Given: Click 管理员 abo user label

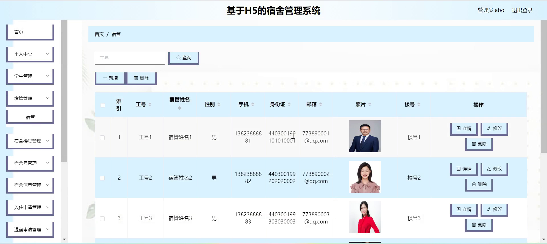Looking at the screenshot, I should (491, 10).
